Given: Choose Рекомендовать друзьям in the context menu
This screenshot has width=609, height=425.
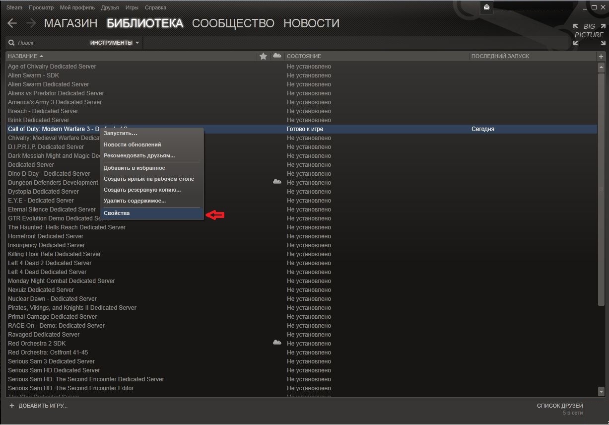Looking at the screenshot, I should pyautogui.click(x=152, y=155).
